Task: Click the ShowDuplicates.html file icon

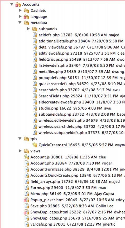Action: point(26,212)
